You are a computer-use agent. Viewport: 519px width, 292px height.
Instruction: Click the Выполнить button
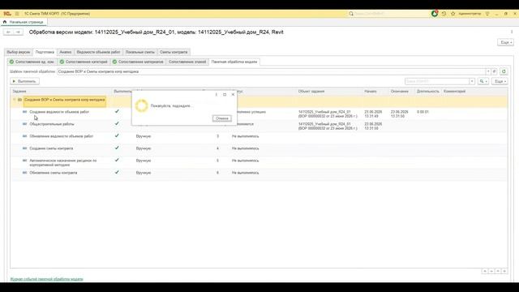click(x=24, y=81)
